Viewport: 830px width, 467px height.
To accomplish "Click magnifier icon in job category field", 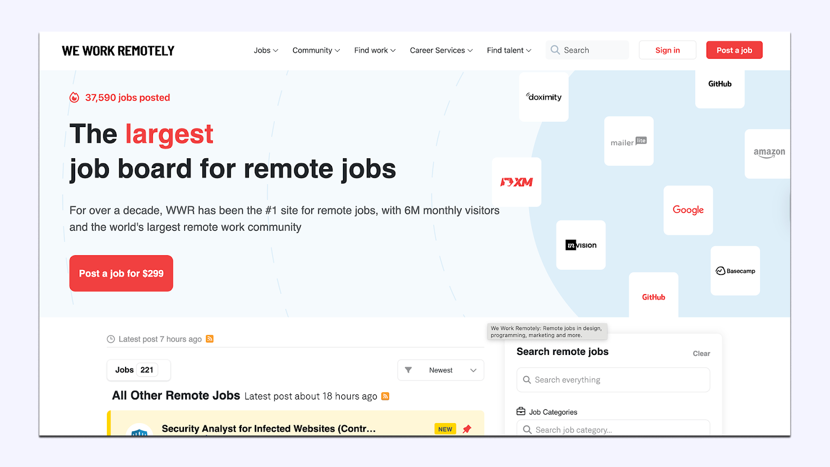I will 528,430.
